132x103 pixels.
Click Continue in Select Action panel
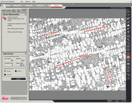18,79
